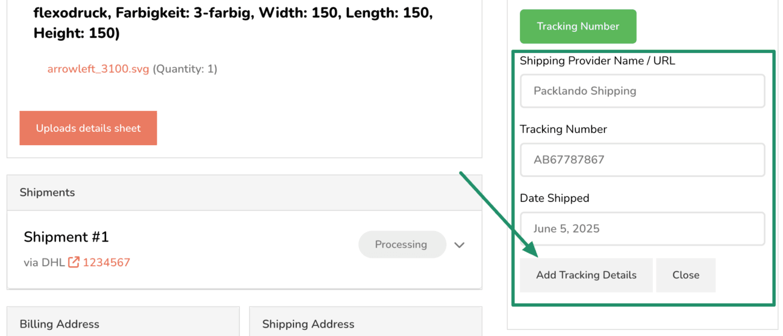The height and width of the screenshot is (336, 783).
Task: Click the green Tracking Number button
Action: coord(578,26)
